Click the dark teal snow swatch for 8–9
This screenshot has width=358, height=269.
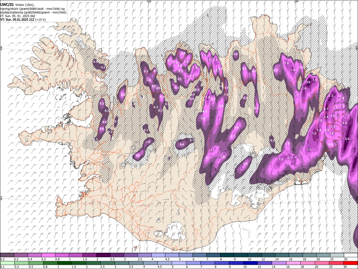227,255
